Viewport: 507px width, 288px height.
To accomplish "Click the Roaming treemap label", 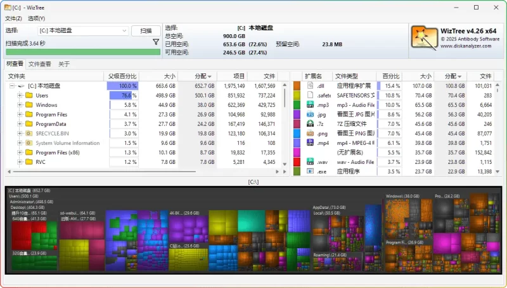I will [x=330, y=254].
